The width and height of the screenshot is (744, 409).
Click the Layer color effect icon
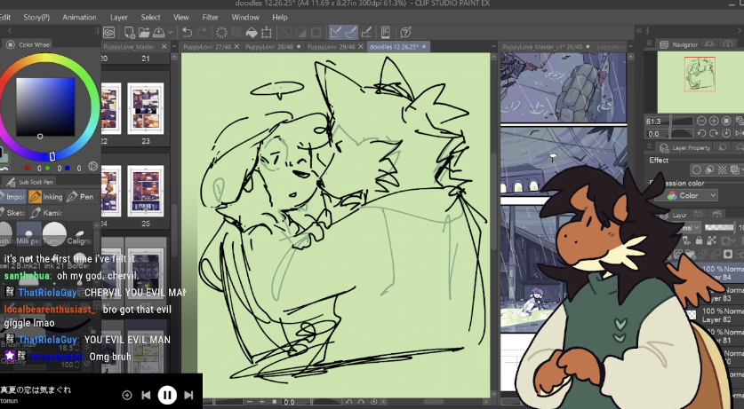pos(734,170)
